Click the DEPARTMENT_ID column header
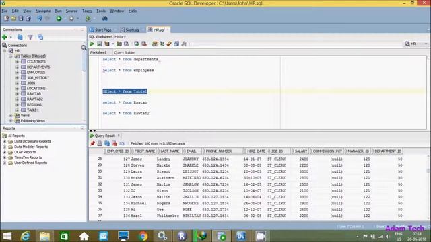431x242 pixels. coord(388,151)
